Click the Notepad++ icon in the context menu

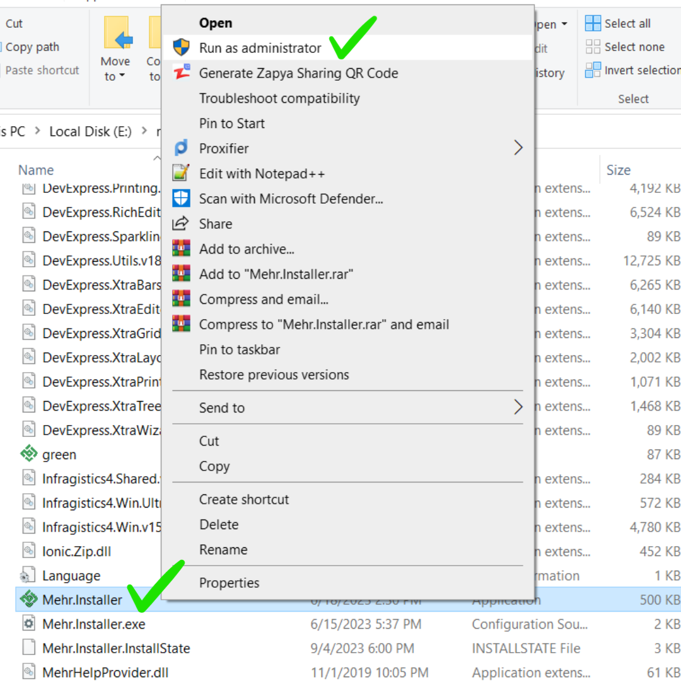tap(181, 173)
